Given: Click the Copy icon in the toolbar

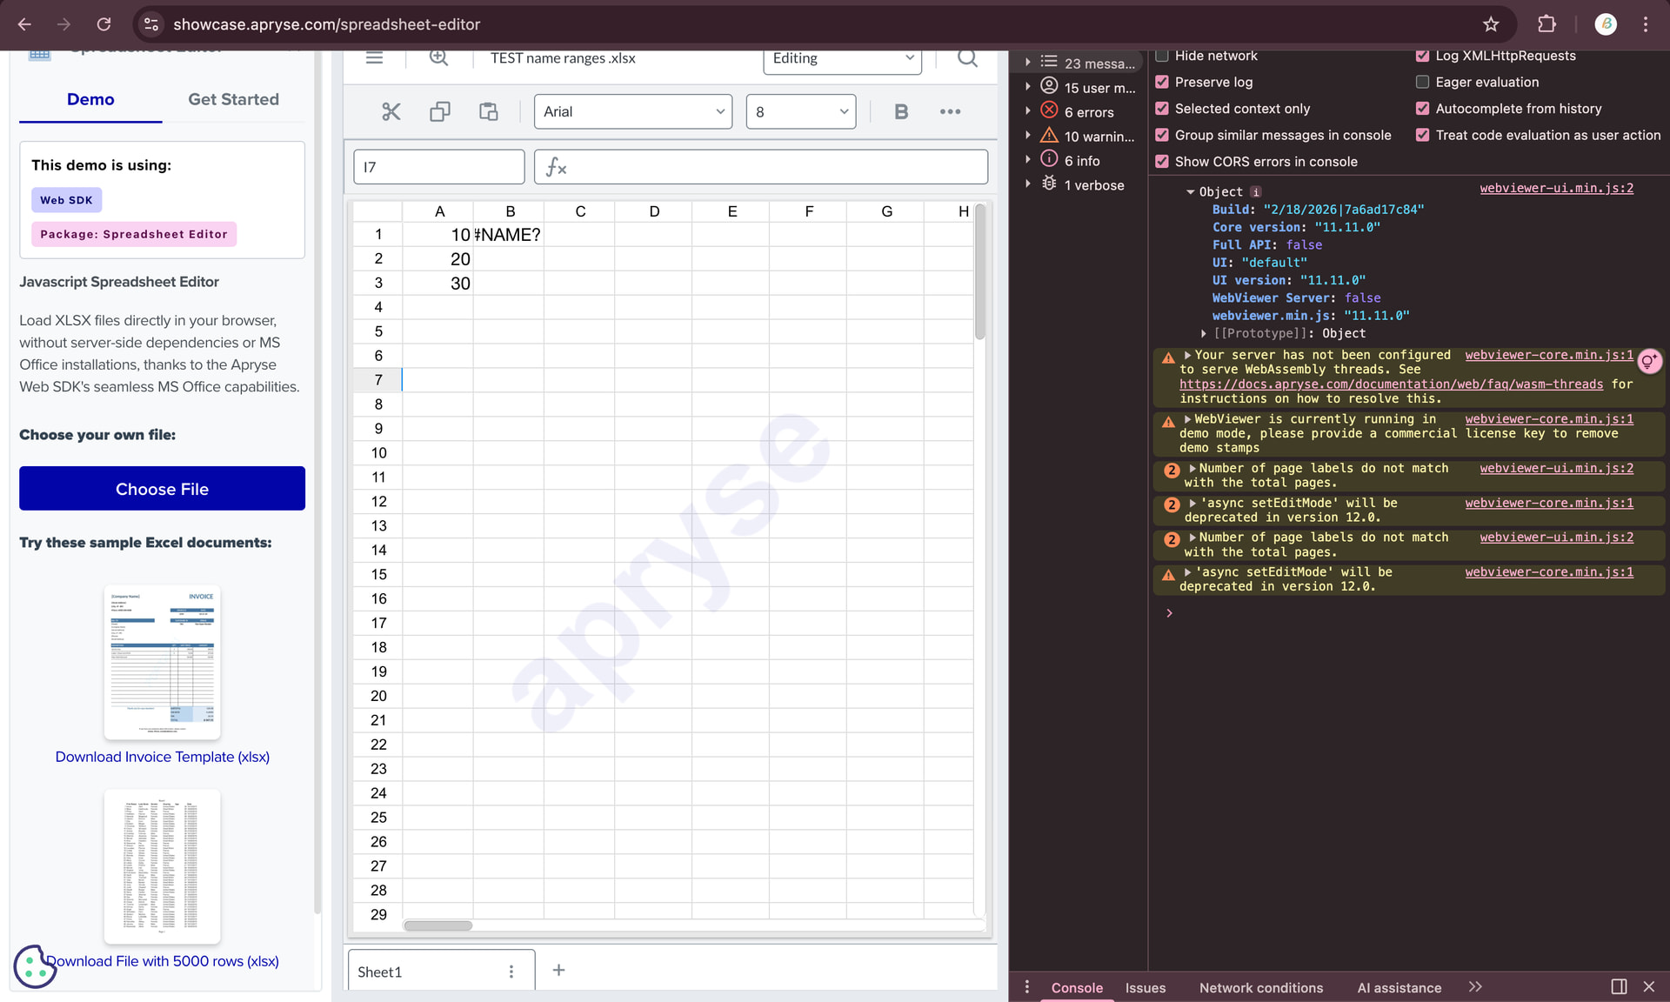Looking at the screenshot, I should [439, 111].
